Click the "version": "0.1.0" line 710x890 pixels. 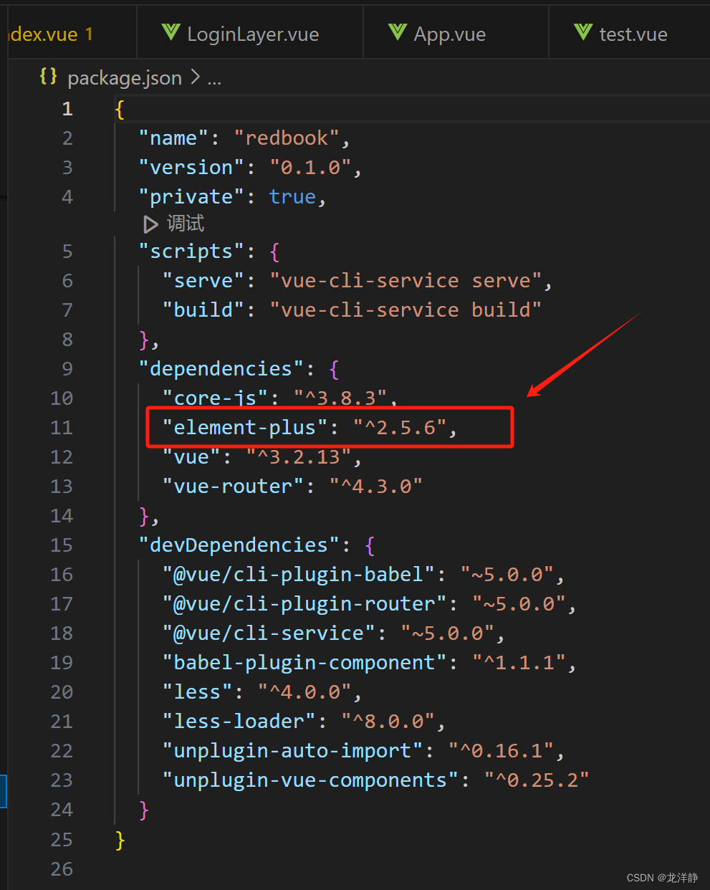250,168
